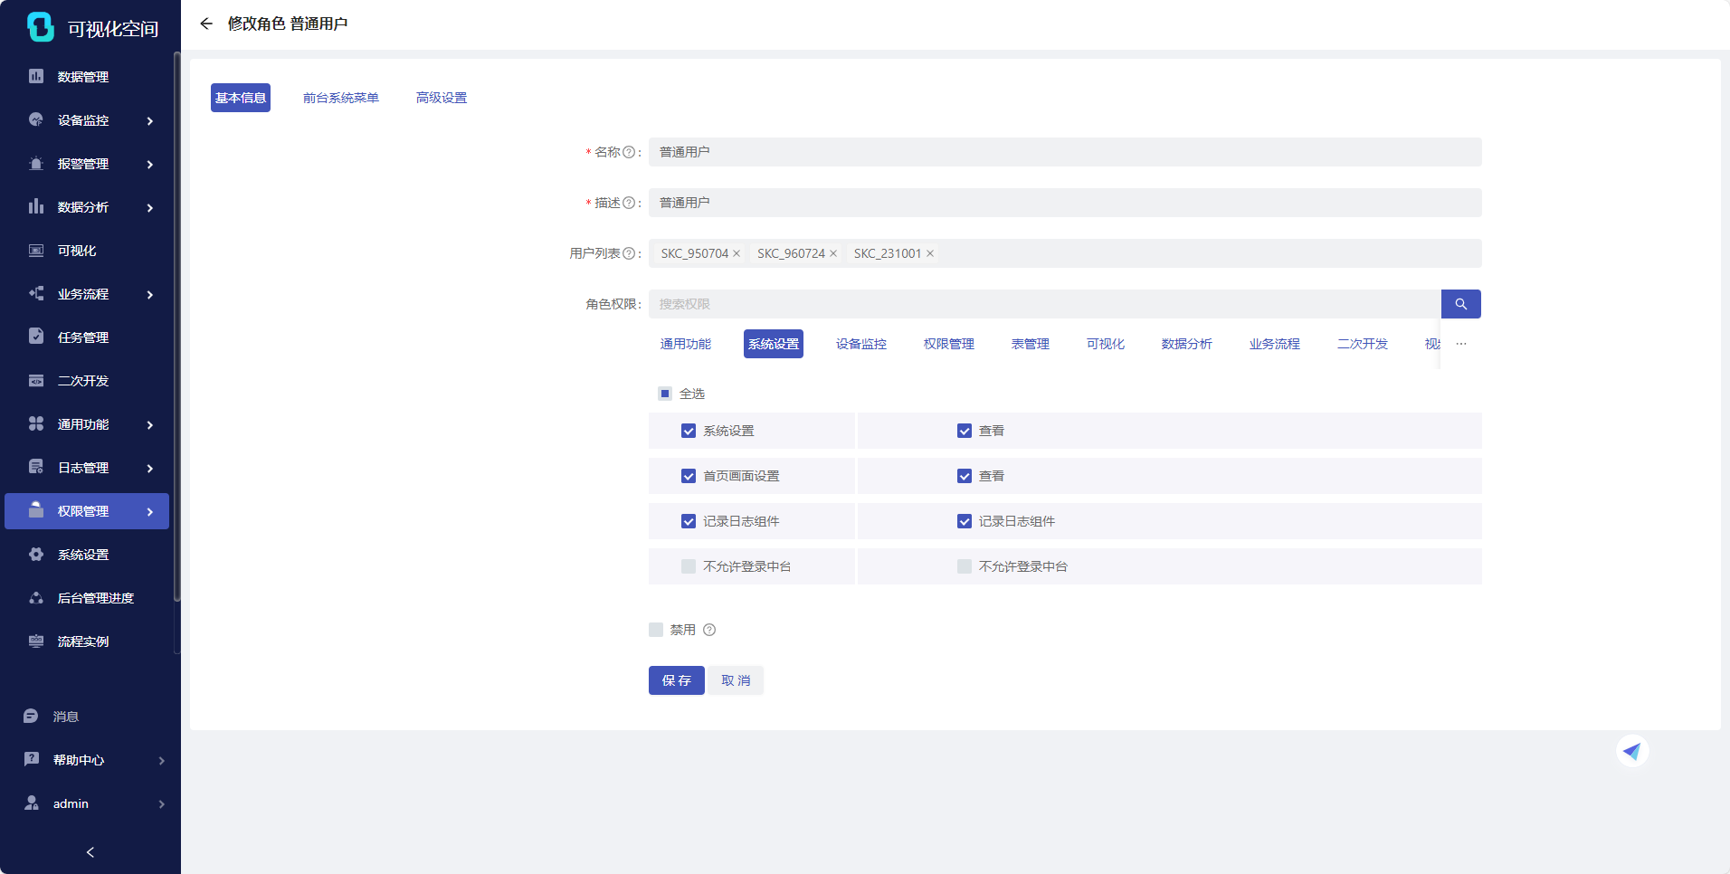Image resolution: width=1730 pixels, height=874 pixels.
Task: Uncheck the left 记录日志组件 checkbox
Action: 689,521
